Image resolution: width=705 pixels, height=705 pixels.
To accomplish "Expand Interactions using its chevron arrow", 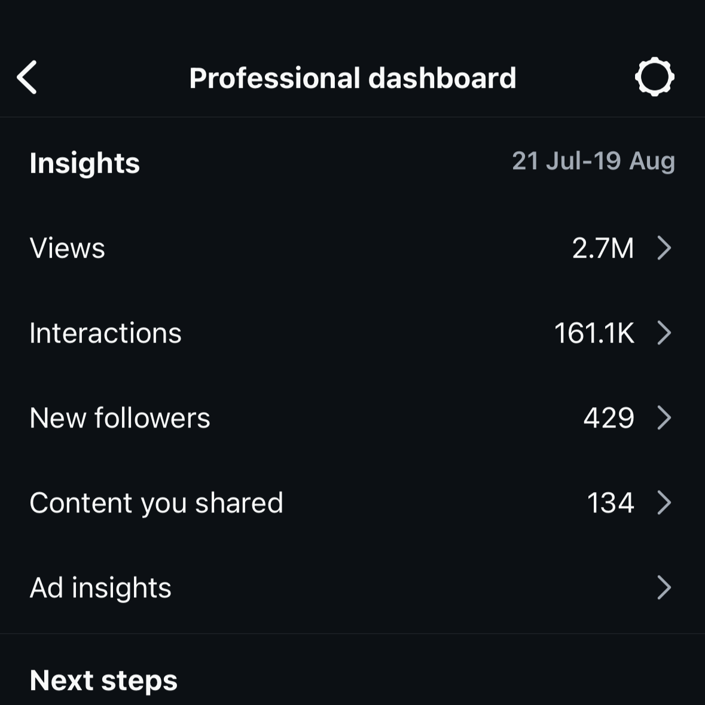I will 664,332.
